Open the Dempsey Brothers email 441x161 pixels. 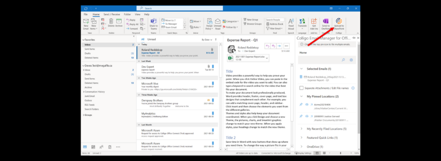(x=177, y=103)
